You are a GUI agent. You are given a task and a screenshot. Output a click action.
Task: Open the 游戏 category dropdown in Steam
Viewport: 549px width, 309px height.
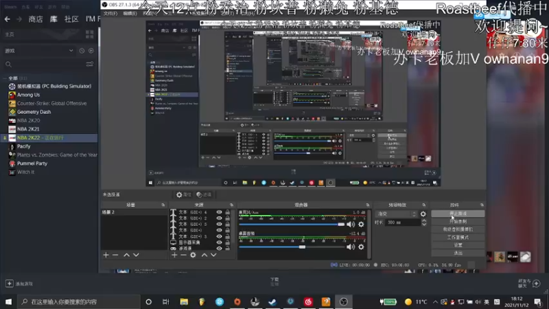point(39,50)
